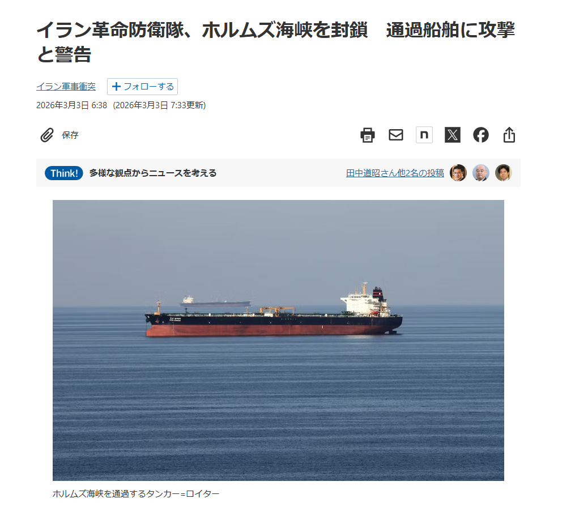Share article via email envelope icon
This screenshot has height=507, width=575.
(395, 135)
